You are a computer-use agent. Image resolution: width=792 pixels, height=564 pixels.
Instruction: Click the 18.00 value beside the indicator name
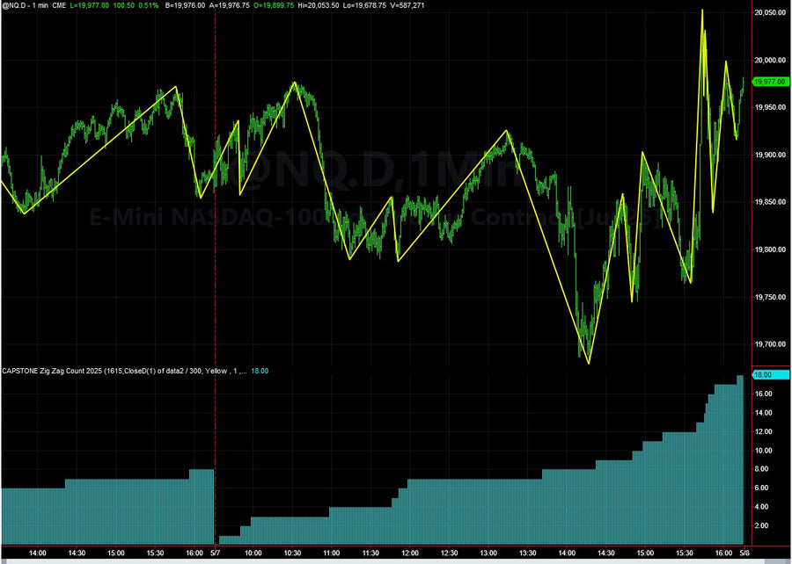point(260,371)
